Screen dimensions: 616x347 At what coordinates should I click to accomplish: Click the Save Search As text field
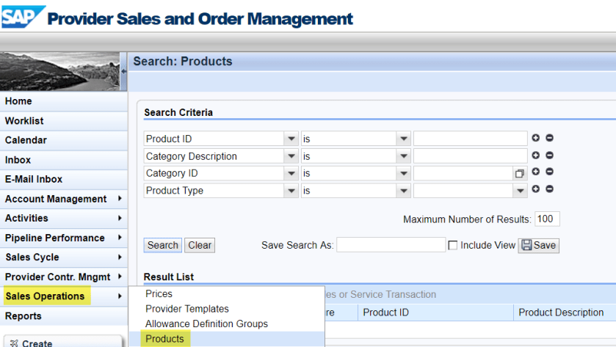pyautogui.click(x=391, y=245)
